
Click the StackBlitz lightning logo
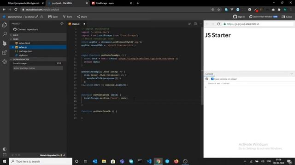[x=4, y=17]
